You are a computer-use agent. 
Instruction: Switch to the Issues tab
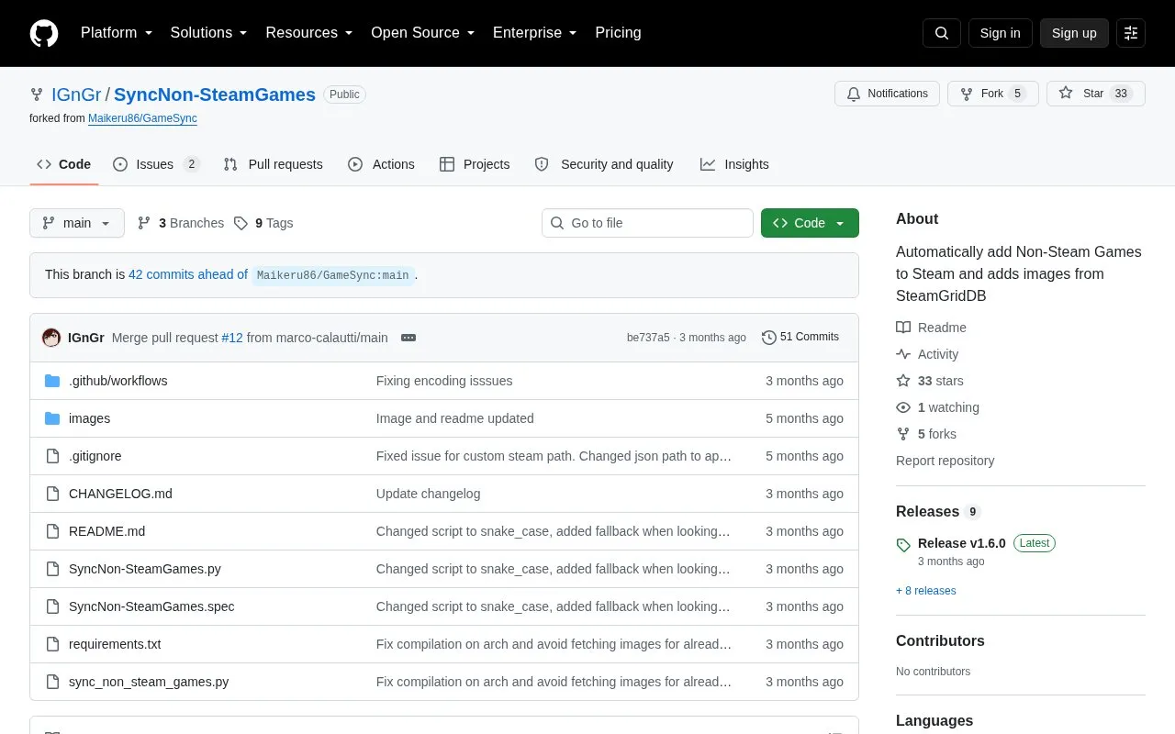[156, 164]
